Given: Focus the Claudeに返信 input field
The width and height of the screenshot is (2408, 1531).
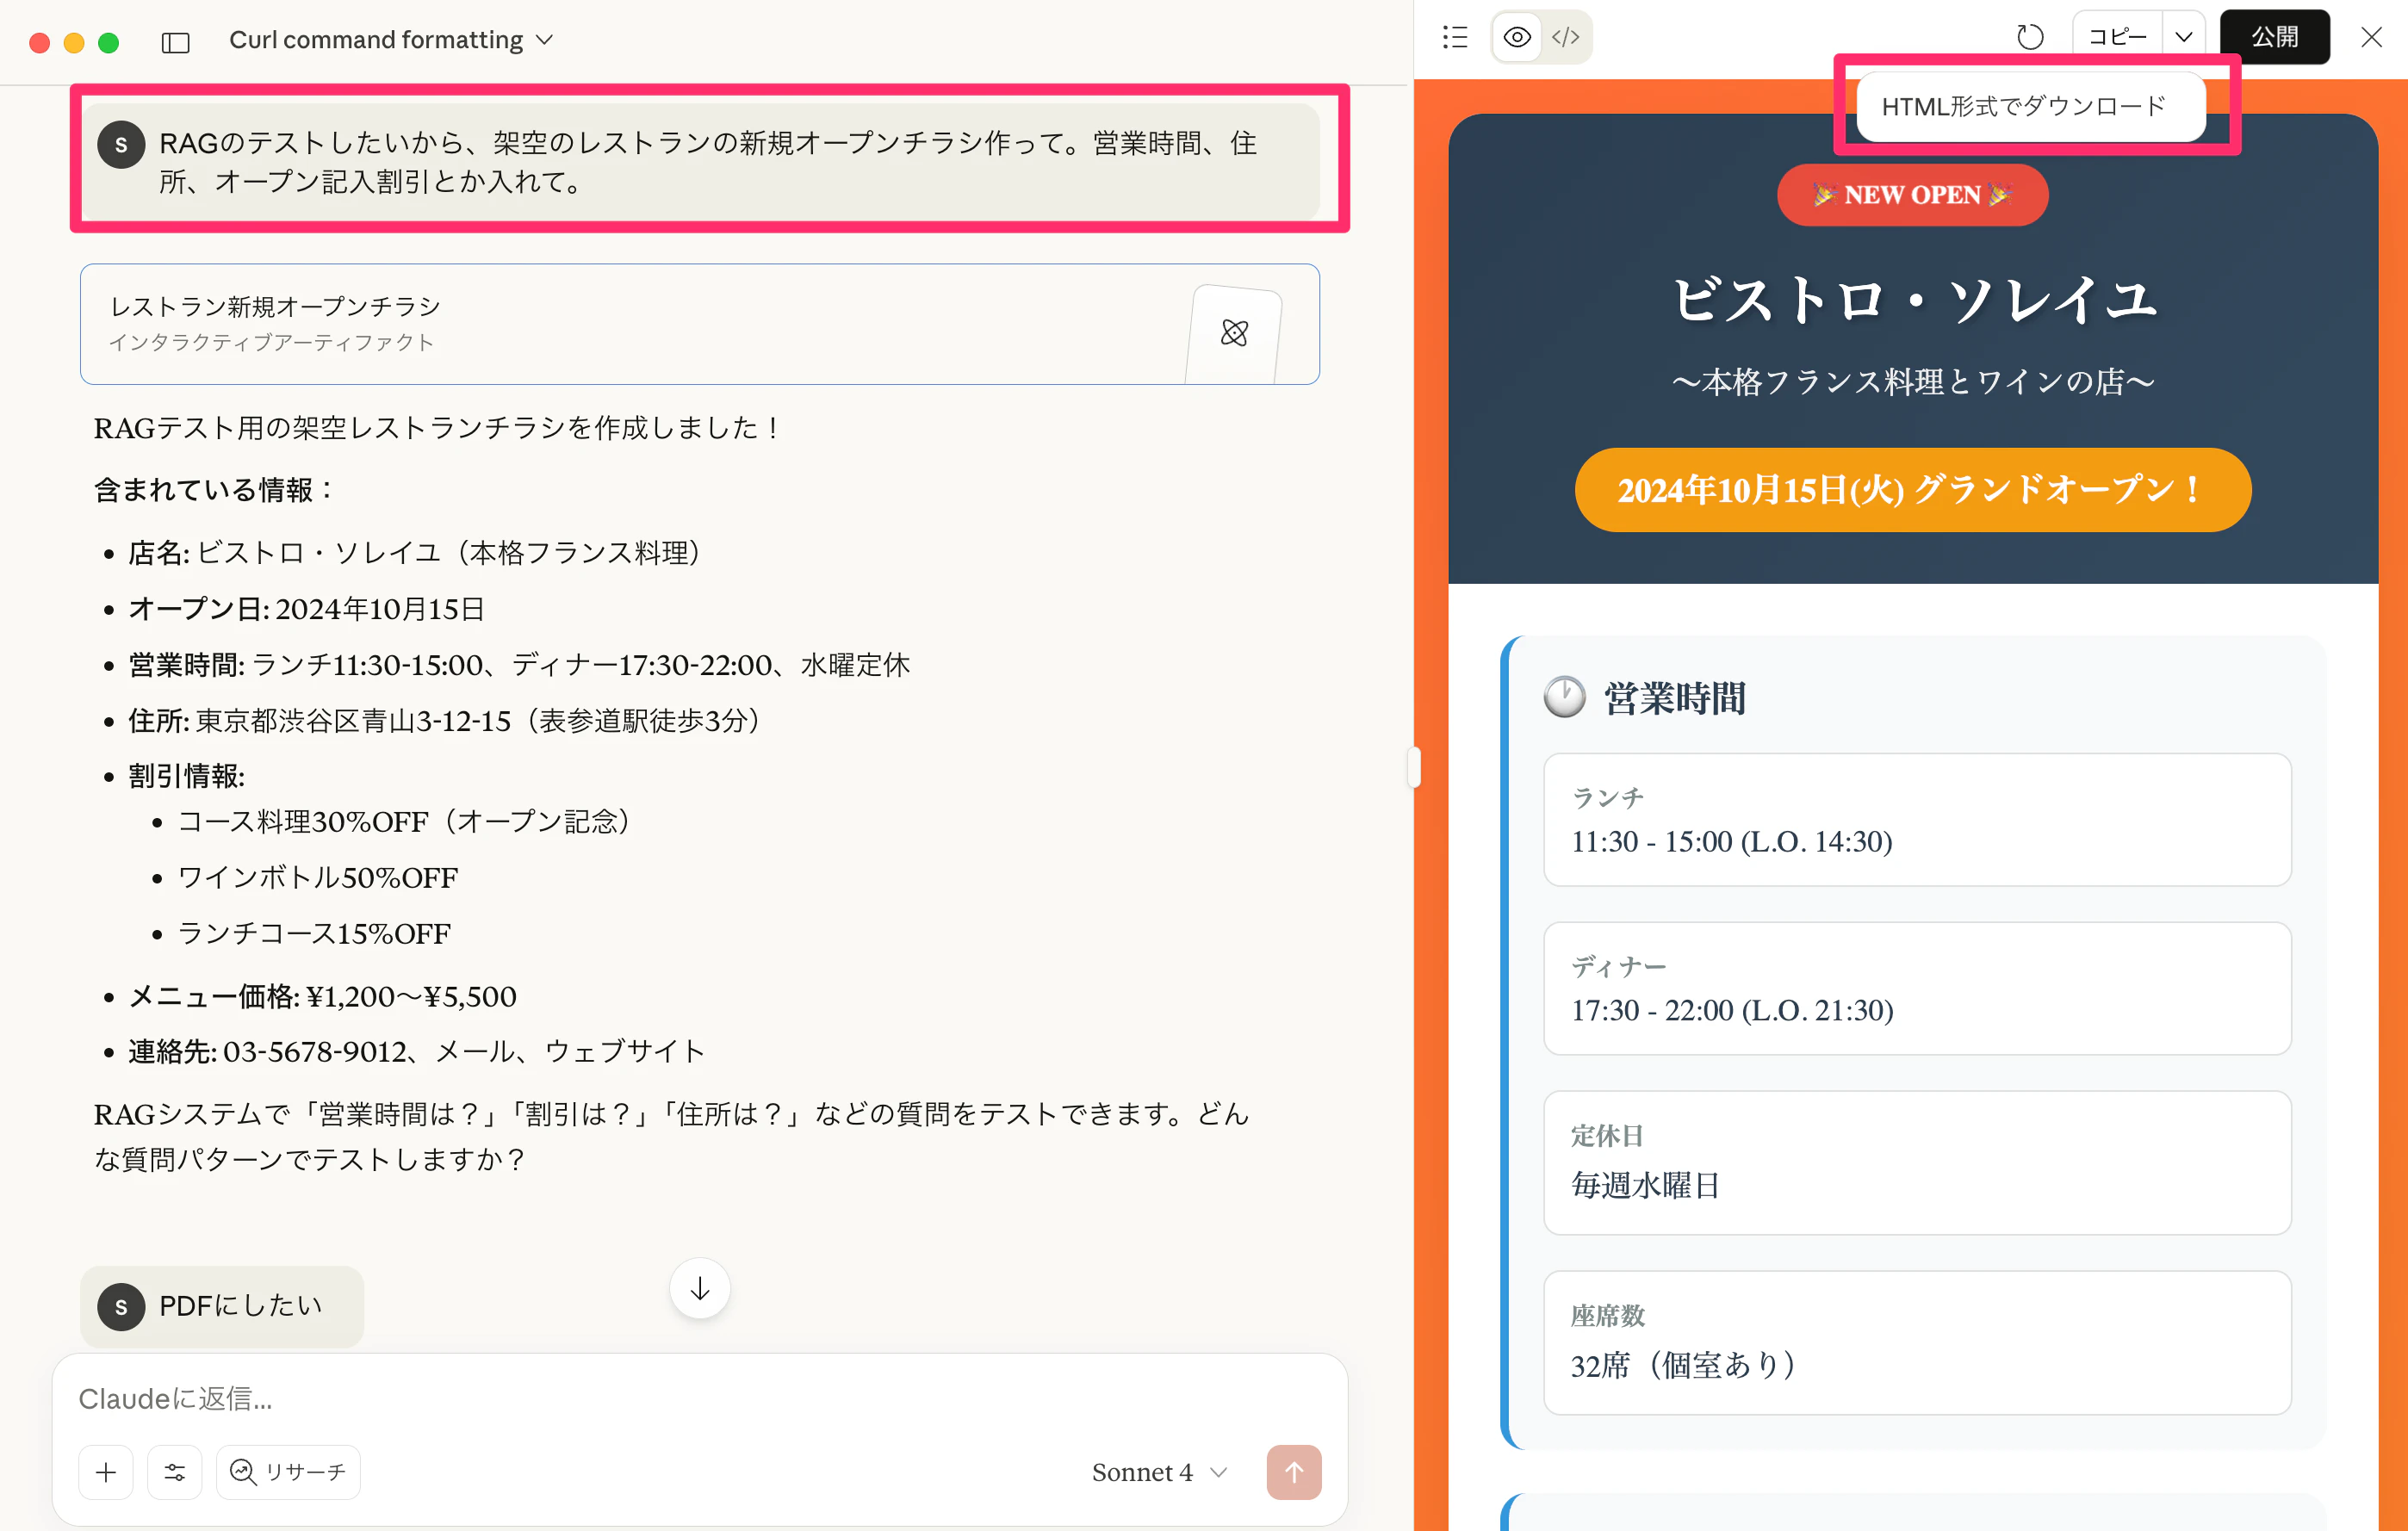Looking at the screenshot, I should coord(699,1398).
